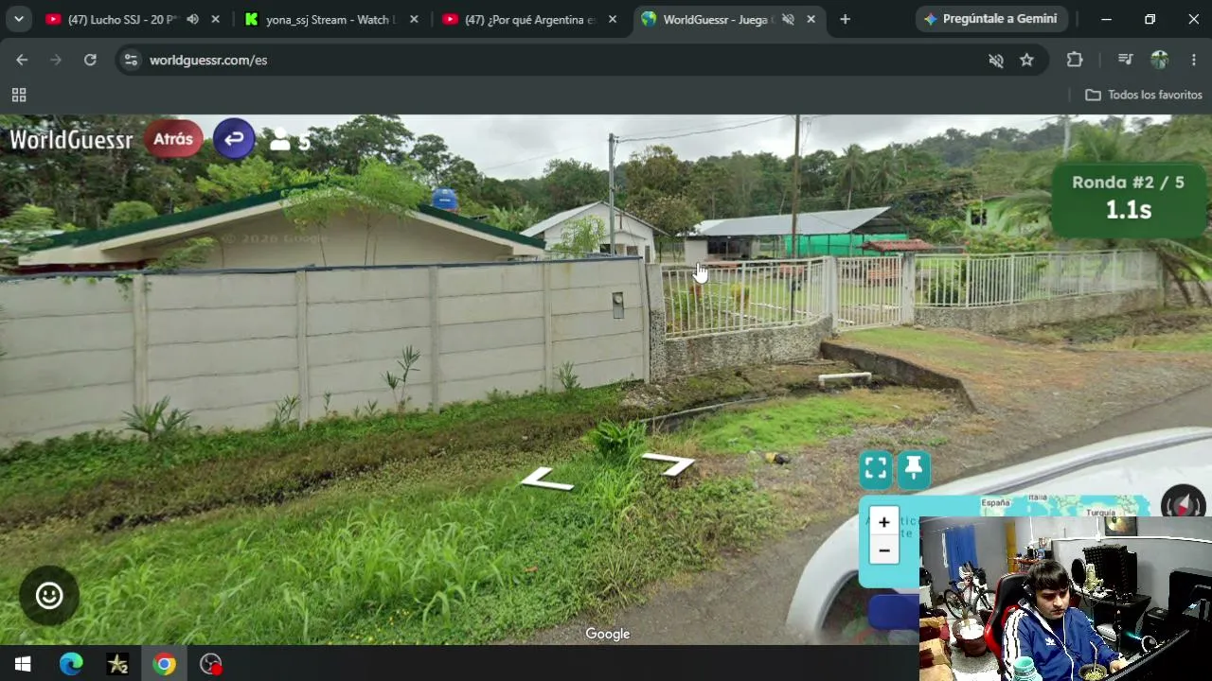
Task: Open the emoji reactions button
Action: pos(49,595)
